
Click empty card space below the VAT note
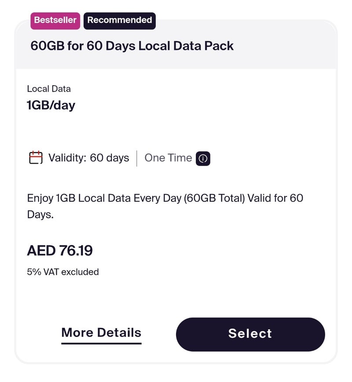tap(176, 295)
